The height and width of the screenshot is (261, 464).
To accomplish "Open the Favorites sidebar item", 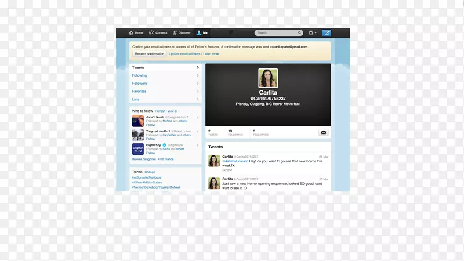I will click(165, 92).
